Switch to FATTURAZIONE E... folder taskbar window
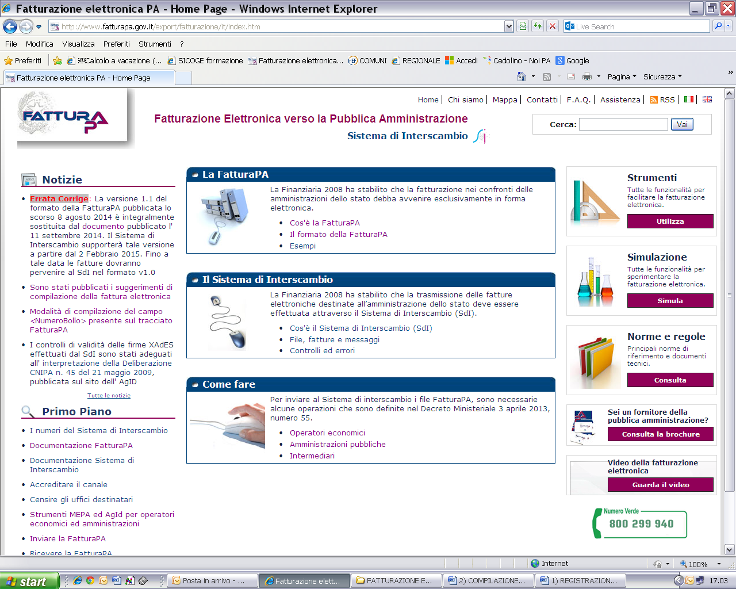 pos(397,581)
